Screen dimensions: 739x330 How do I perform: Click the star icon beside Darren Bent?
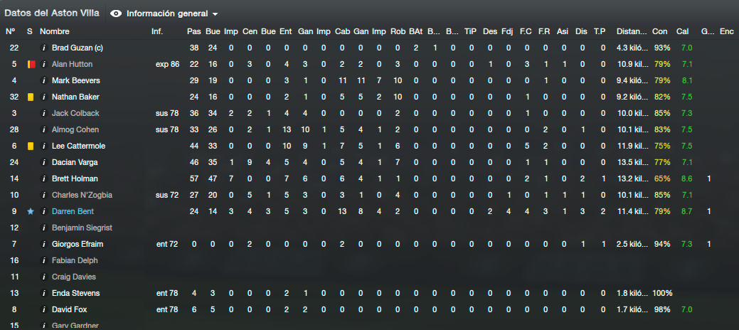point(30,212)
